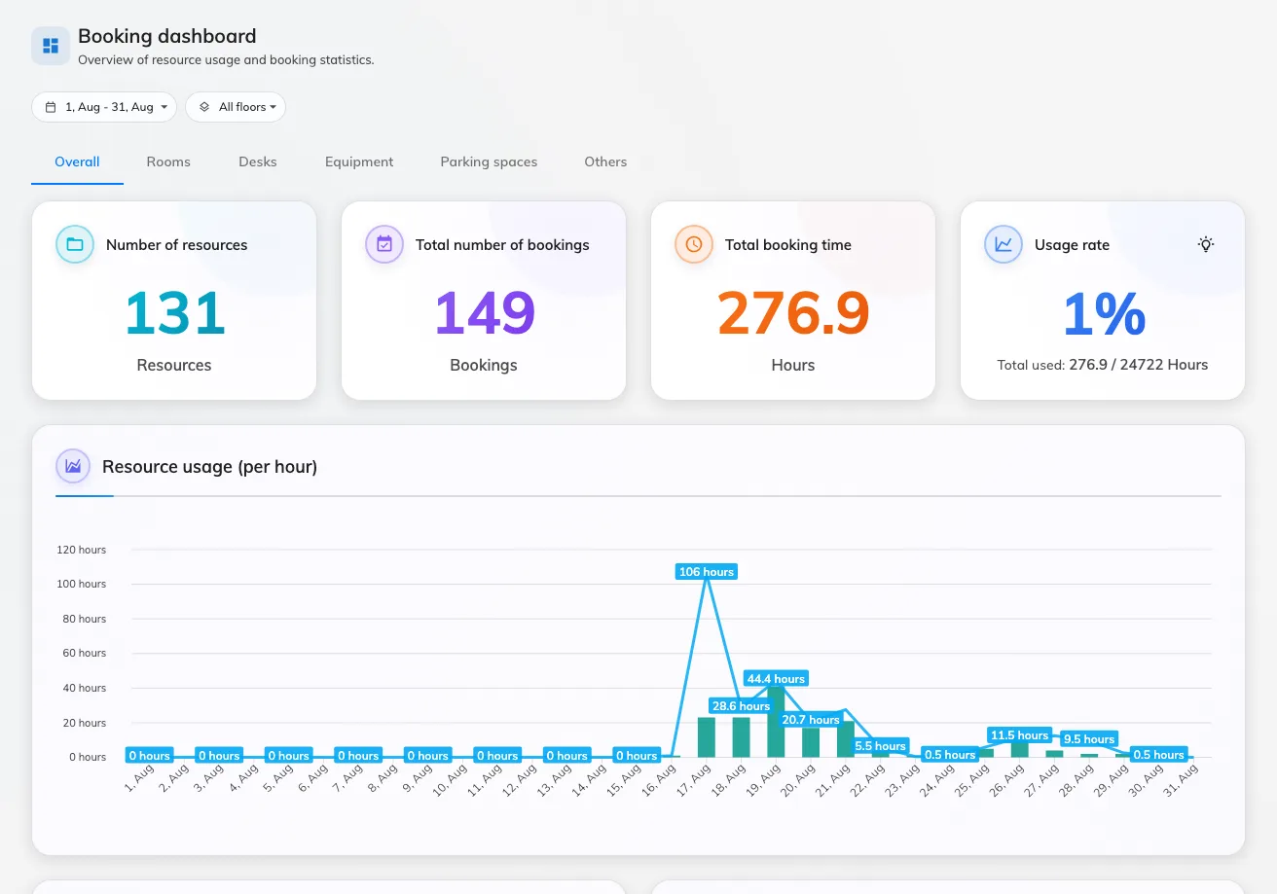Click the 1% usage rate value
The width and height of the screenshot is (1277, 894).
(1103, 313)
